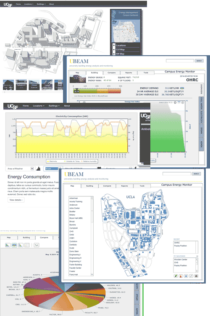Switch to Building tab in the OHRC window

[x=94, y=73]
